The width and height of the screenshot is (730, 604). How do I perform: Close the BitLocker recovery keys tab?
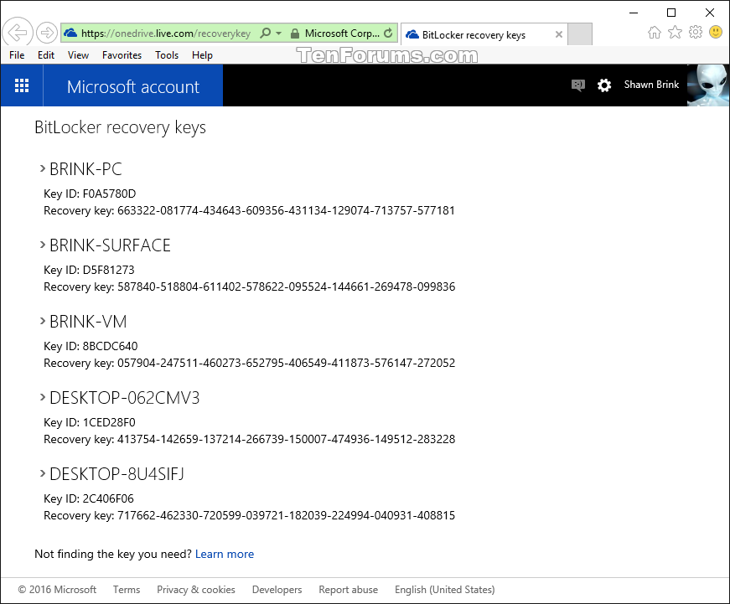click(x=559, y=34)
